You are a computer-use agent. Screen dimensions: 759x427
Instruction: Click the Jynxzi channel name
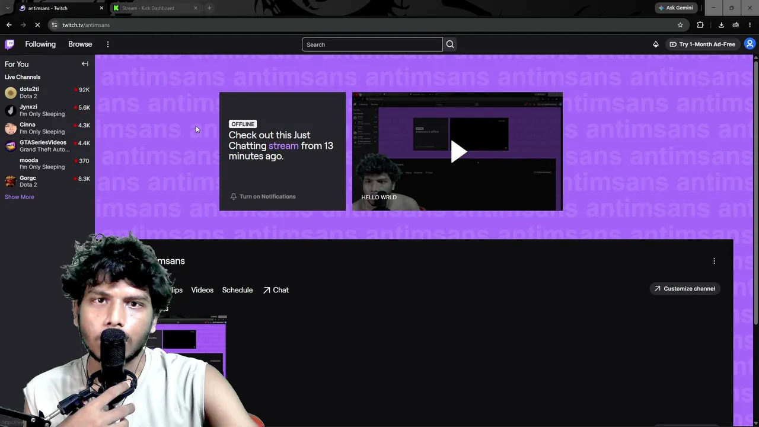pos(28,107)
